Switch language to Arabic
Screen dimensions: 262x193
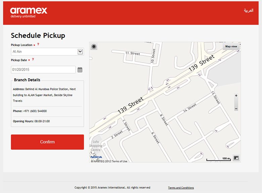pyautogui.click(x=249, y=10)
